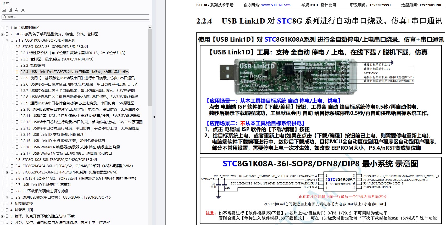Image resolution: width=446 pixels, height=225 pixels.
Task: Click the bookmark icon beside 2.2.12
Action: 17,122
